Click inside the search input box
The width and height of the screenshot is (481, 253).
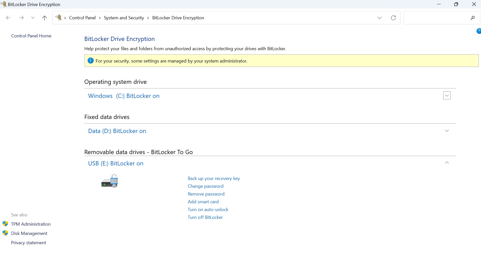435,18
